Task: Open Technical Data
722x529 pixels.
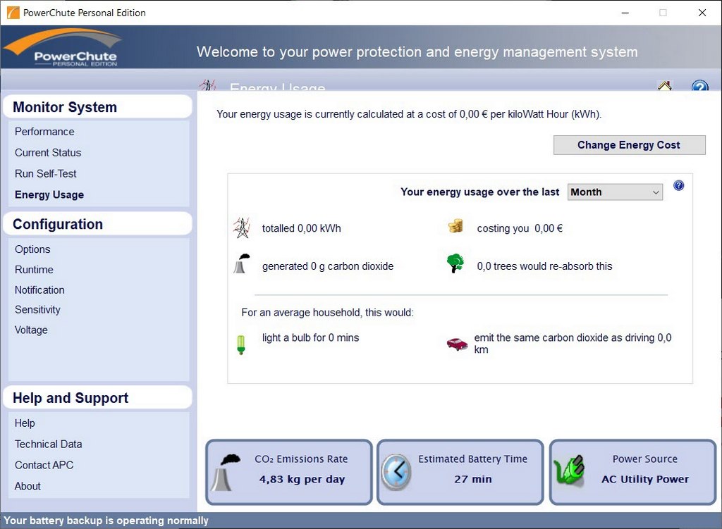Action: [49, 444]
